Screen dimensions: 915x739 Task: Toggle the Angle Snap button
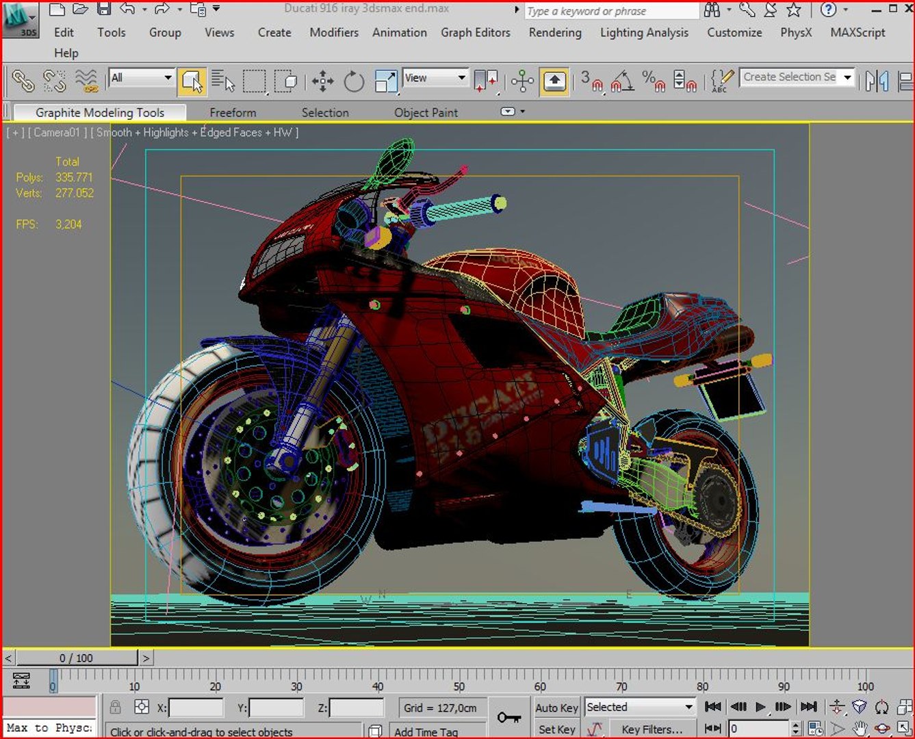622,81
